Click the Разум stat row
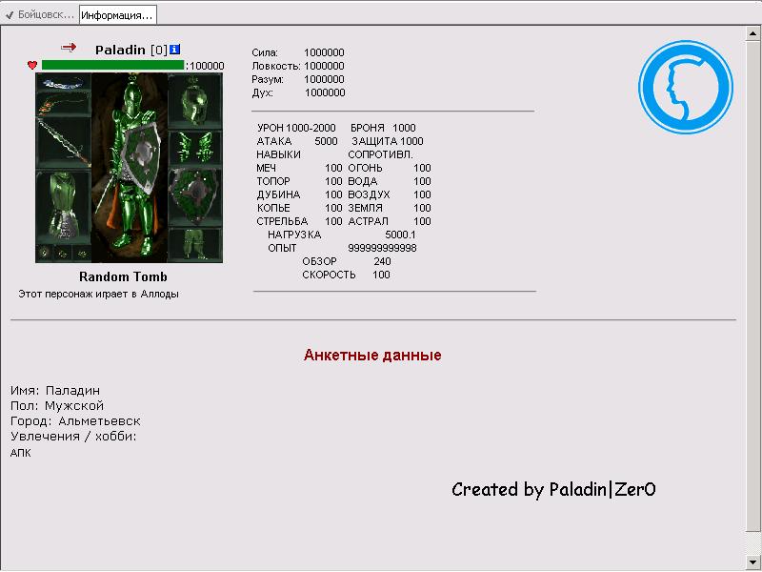Viewport: 762px width, 572px height. click(298, 79)
